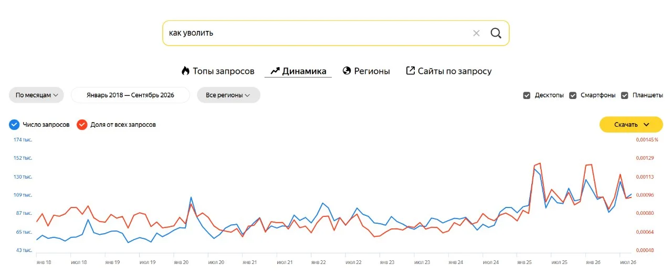Click the июл 26 timeline label
Image resolution: width=672 pixels, height=274 pixels.
click(x=628, y=262)
